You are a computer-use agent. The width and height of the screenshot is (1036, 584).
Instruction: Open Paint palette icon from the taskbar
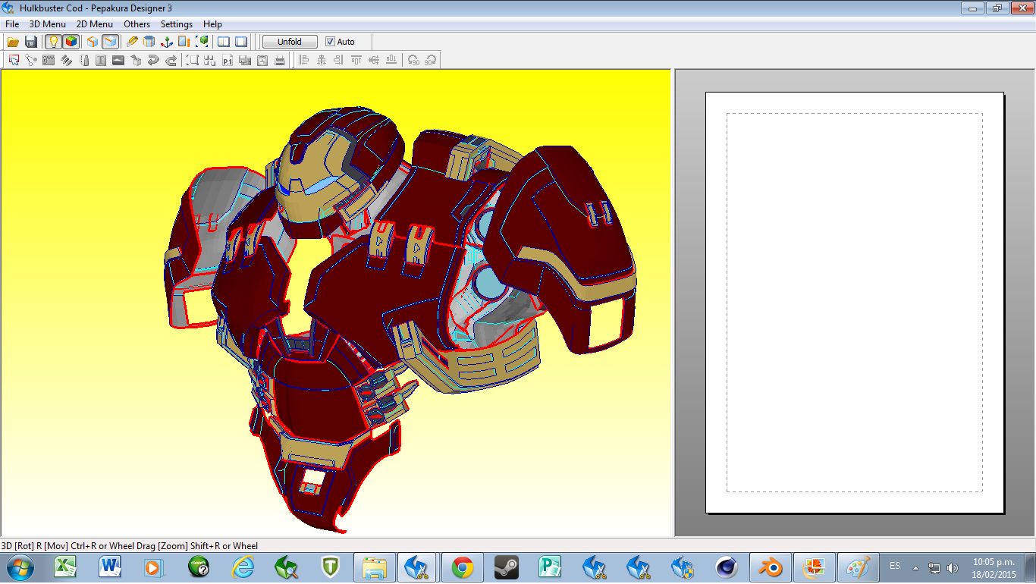click(x=859, y=567)
